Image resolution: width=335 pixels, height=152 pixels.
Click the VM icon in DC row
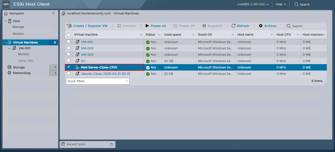point(78,61)
